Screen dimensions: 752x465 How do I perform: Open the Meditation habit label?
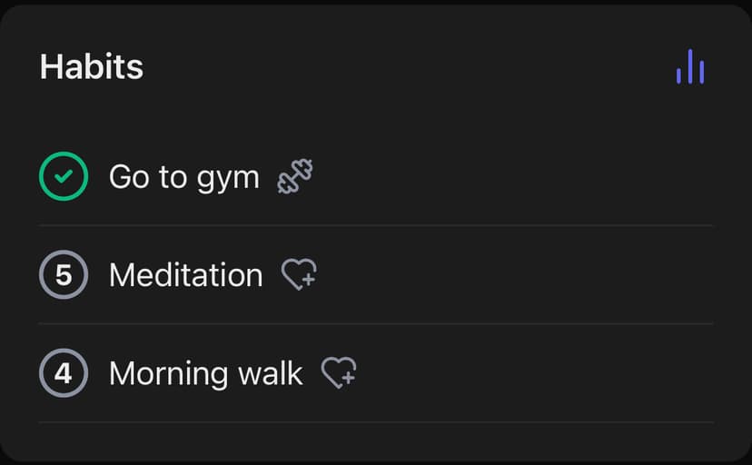click(x=185, y=274)
